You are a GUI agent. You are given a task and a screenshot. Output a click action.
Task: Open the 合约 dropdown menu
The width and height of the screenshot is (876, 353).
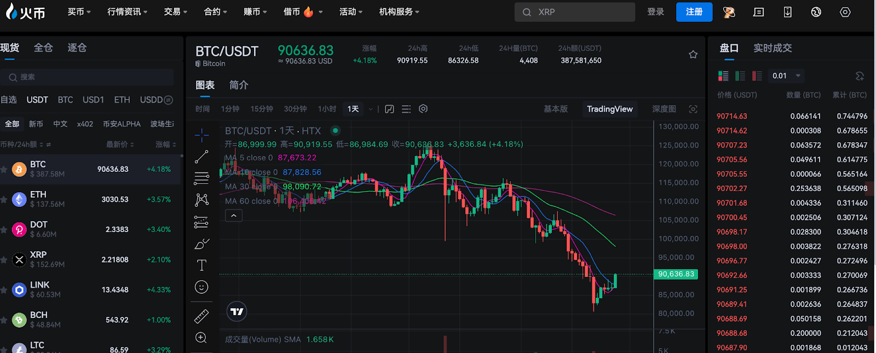click(215, 11)
